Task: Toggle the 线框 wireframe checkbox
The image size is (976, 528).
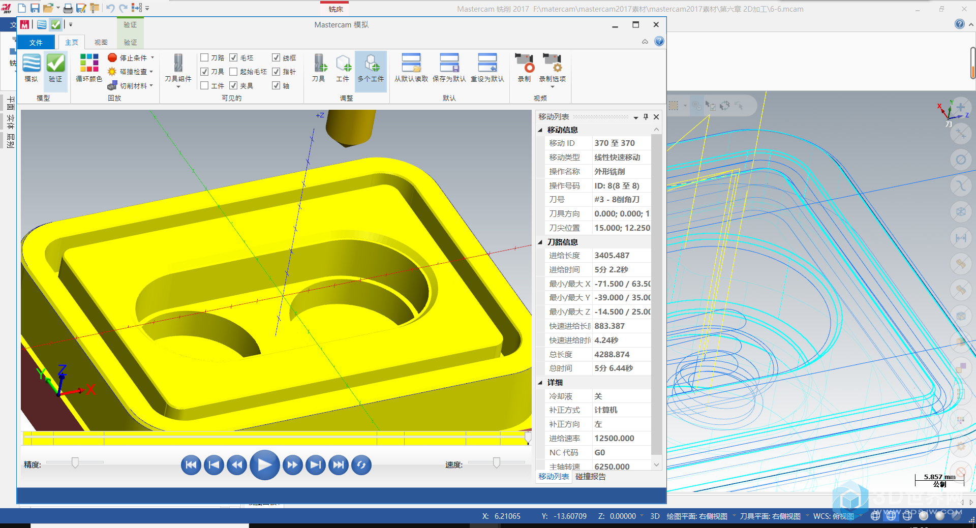Action: 276,57
